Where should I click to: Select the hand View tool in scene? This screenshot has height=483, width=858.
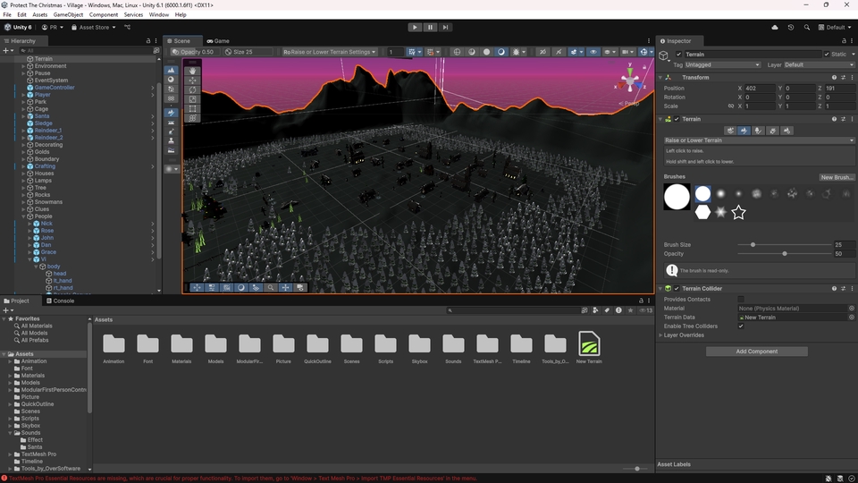(x=193, y=71)
